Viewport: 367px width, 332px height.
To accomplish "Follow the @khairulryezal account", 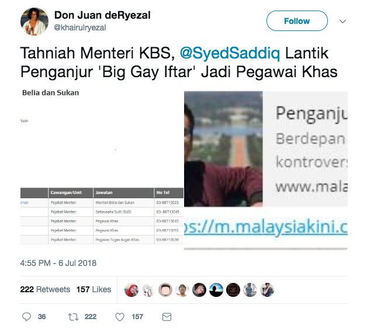I will [297, 21].
